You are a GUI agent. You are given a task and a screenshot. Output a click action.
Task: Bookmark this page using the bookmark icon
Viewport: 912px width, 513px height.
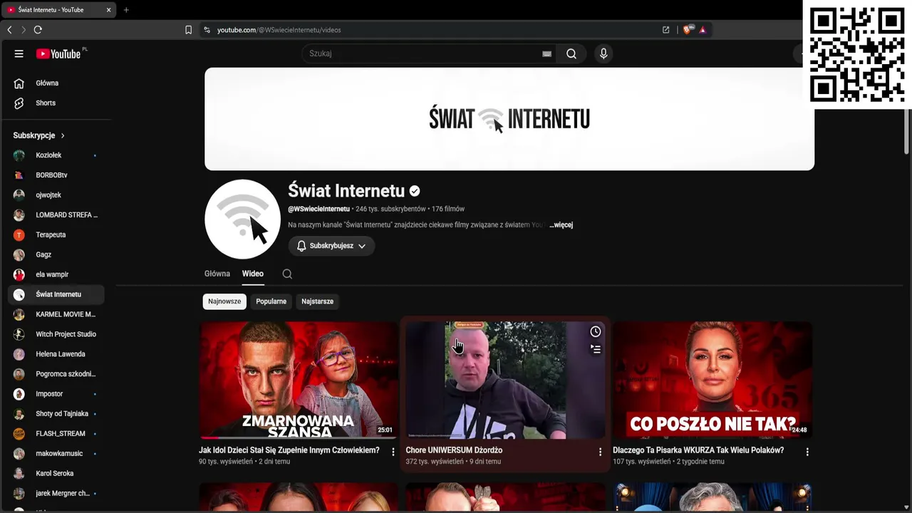point(188,30)
